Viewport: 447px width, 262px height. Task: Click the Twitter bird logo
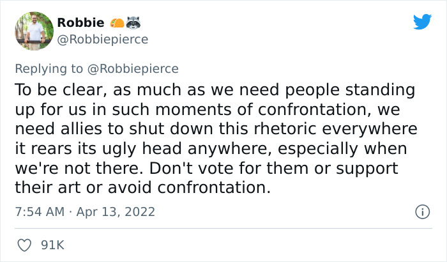pyautogui.click(x=422, y=22)
